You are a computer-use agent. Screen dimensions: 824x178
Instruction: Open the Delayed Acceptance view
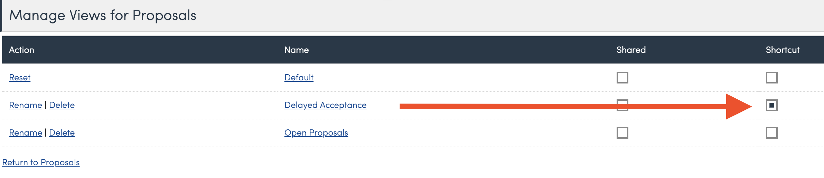325,105
